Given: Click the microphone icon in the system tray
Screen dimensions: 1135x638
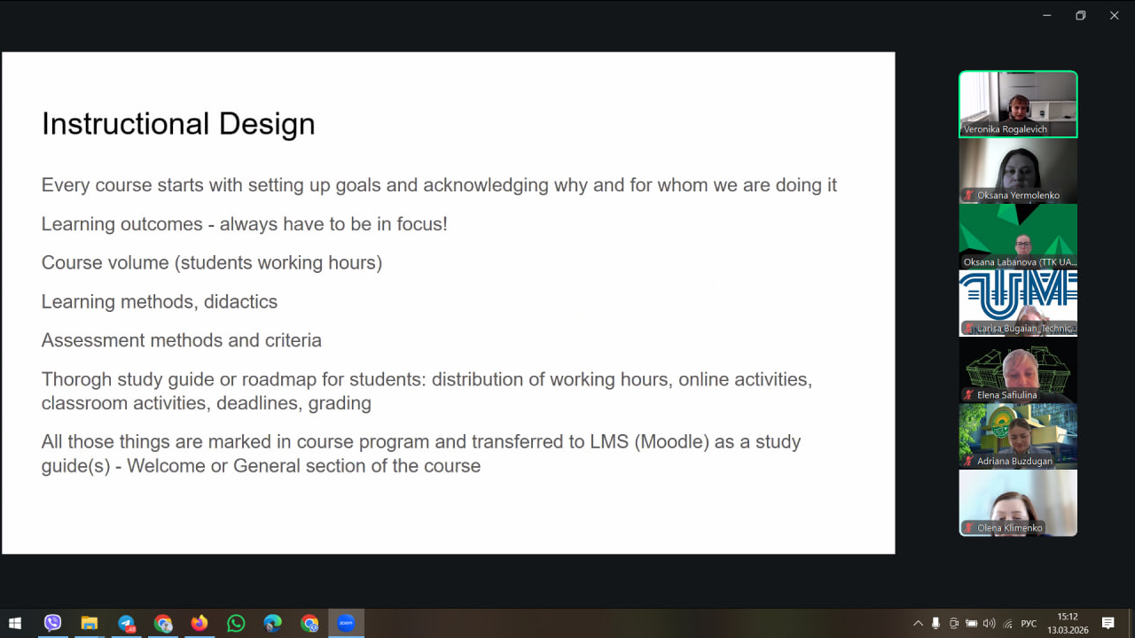Looking at the screenshot, I should click(x=935, y=623).
